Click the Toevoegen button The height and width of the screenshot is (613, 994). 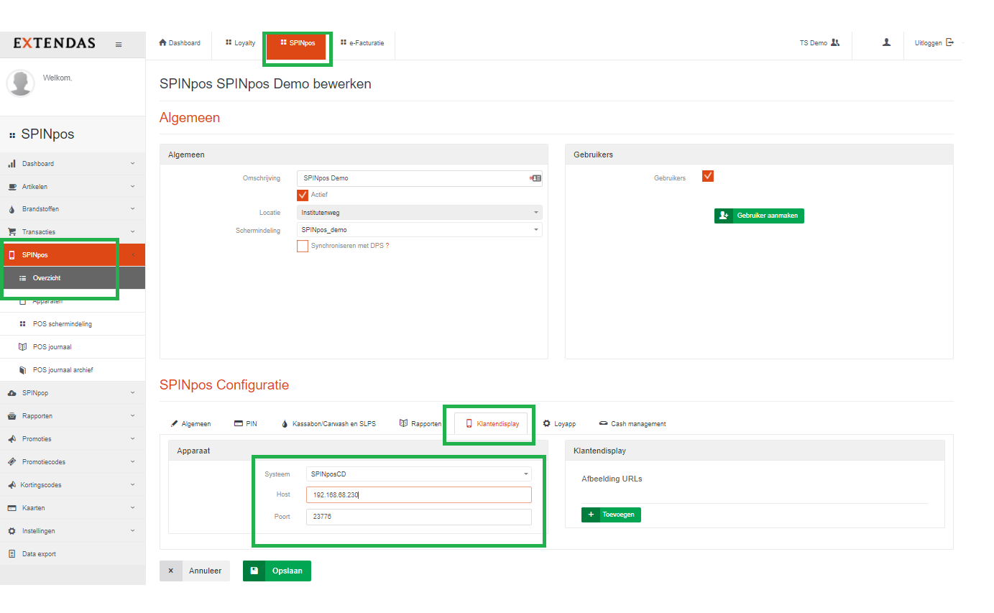tap(611, 515)
